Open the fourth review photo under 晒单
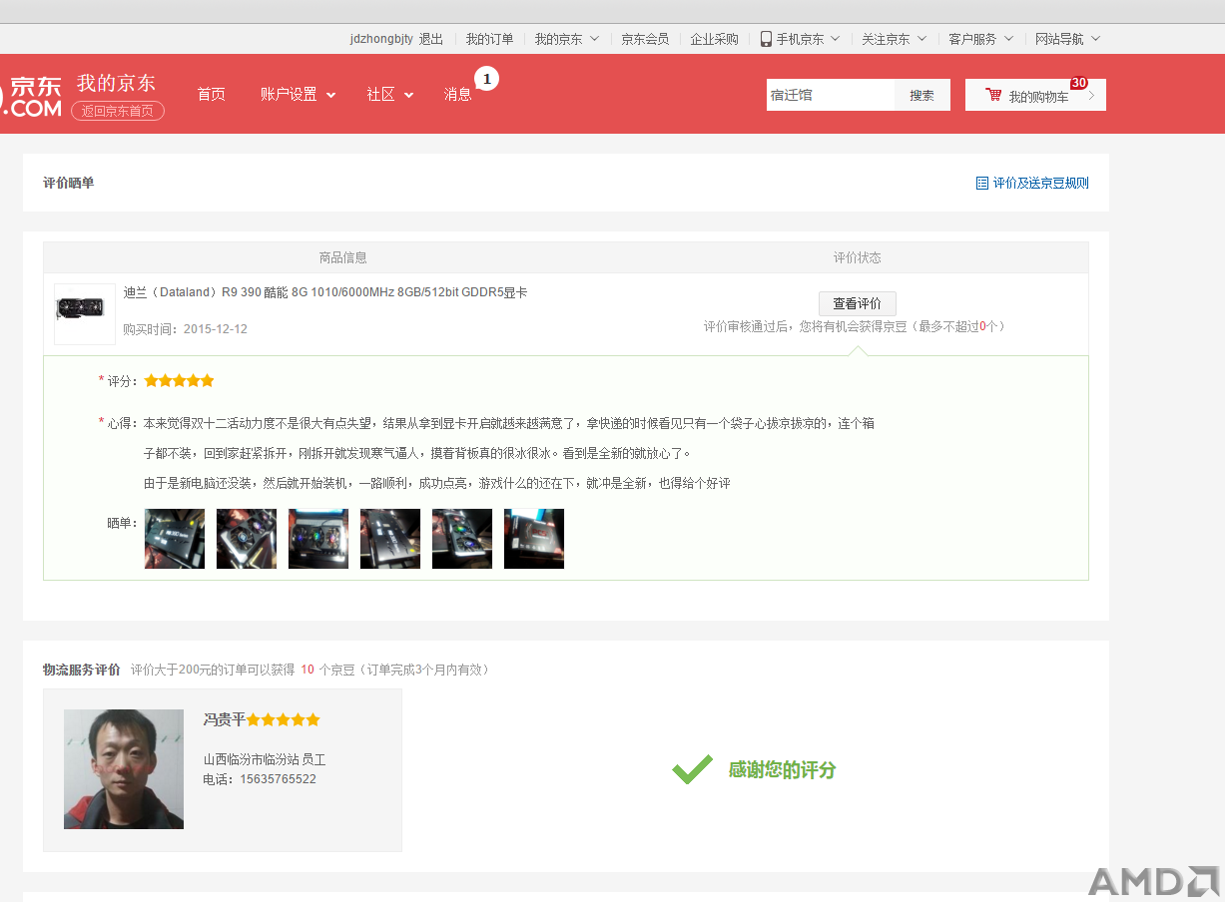 [390, 539]
